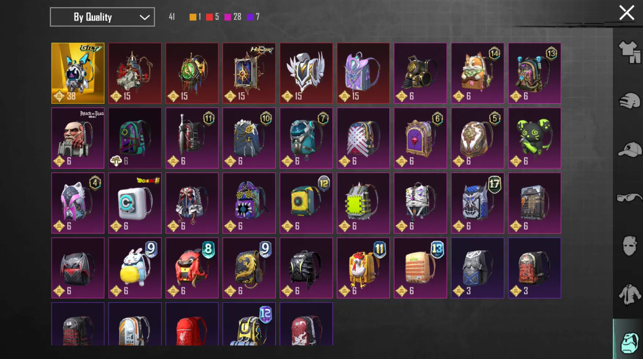Select the golden Gilt robot backpack
This screenshot has height=359, width=643.
click(78, 73)
